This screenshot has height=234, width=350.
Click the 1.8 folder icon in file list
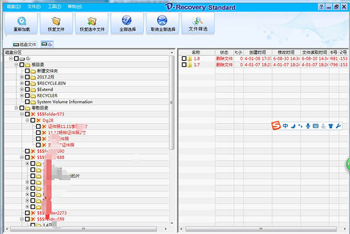point(190,59)
